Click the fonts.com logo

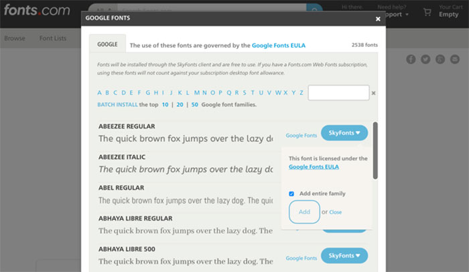tap(37, 10)
